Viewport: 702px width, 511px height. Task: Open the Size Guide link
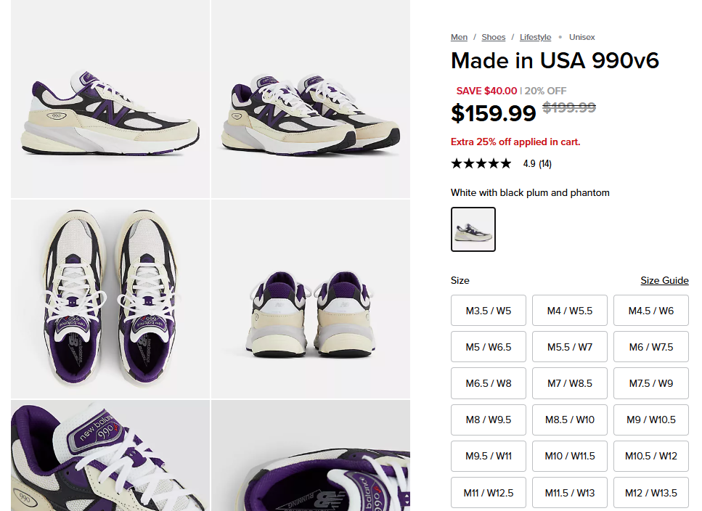tap(664, 280)
